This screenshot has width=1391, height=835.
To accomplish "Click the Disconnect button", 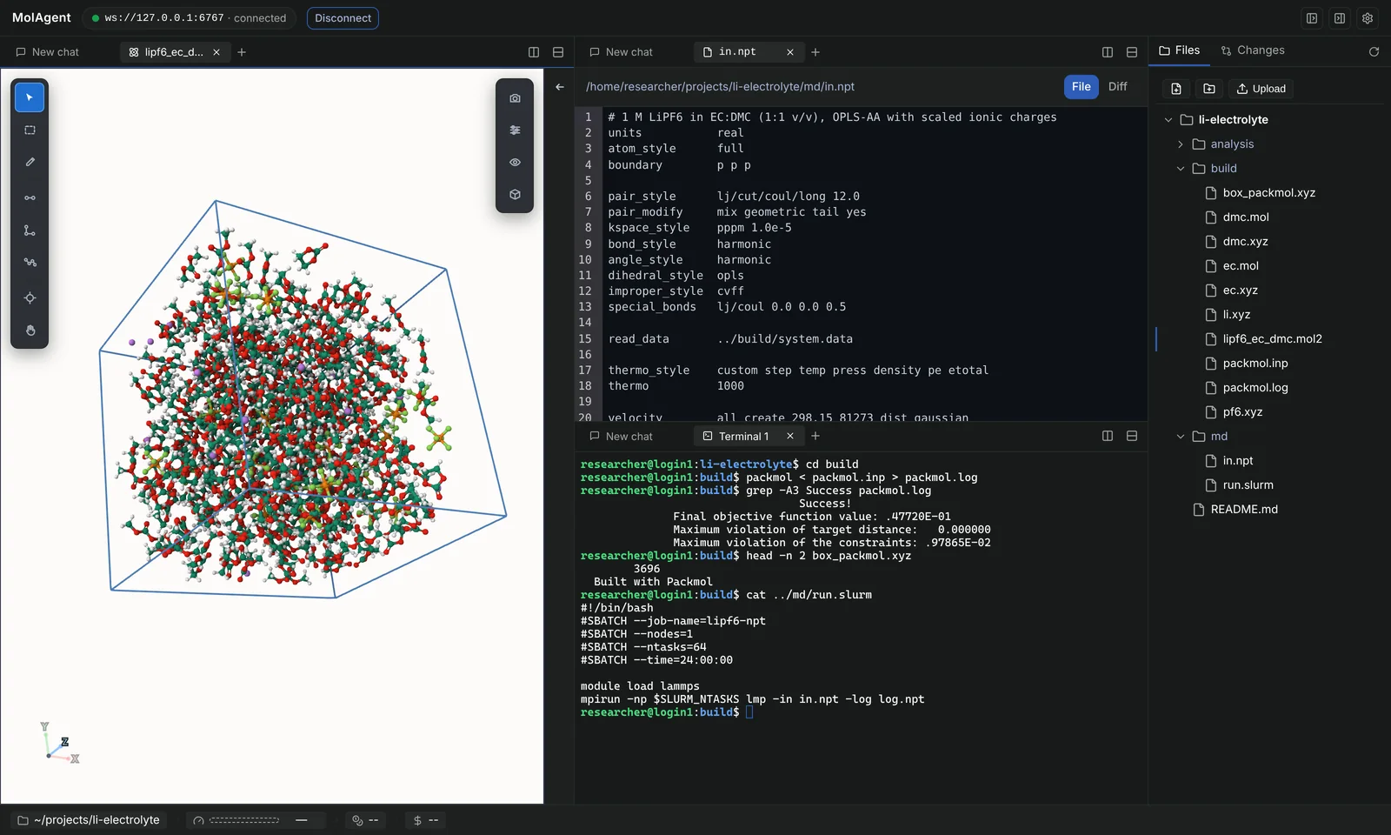I will click(x=343, y=18).
